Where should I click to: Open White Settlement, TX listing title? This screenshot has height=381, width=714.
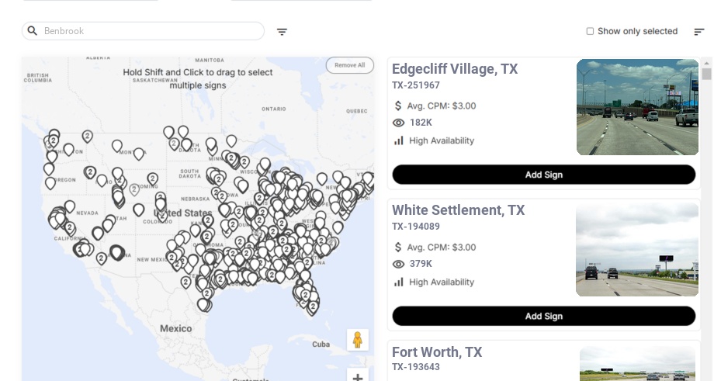458,210
